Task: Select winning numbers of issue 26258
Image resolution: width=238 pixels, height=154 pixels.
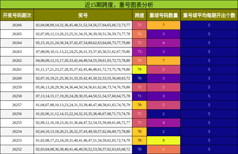Action: 83,96
